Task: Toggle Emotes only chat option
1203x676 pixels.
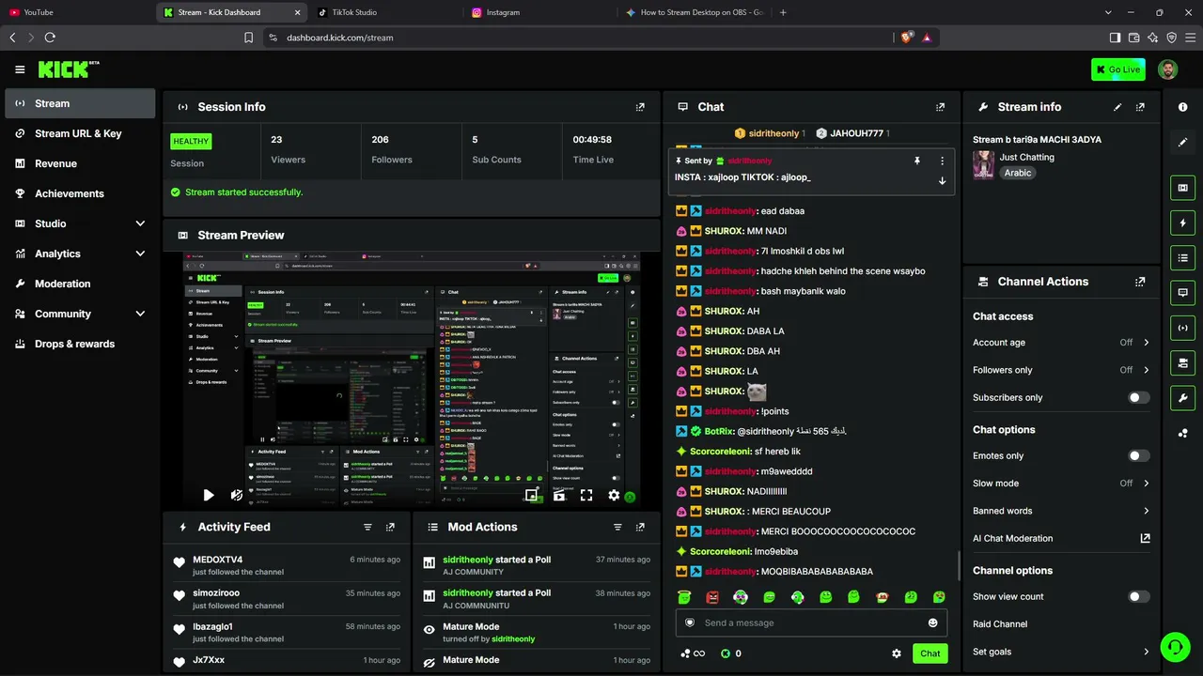Action: pyautogui.click(x=1138, y=455)
